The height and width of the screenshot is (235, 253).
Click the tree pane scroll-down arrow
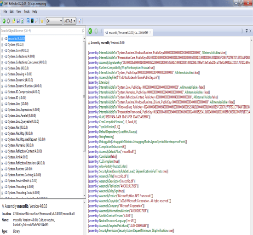tap(84, 195)
